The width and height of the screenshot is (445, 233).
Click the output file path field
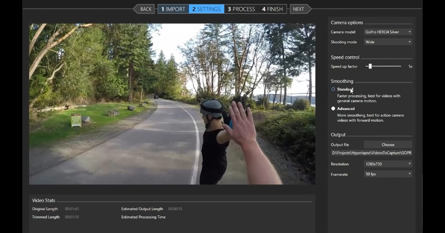click(x=372, y=152)
